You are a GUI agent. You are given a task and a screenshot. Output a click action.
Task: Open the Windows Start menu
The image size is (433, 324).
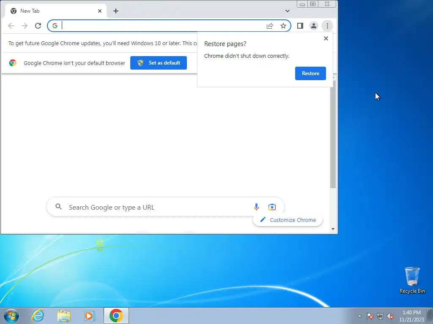pos(11,316)
